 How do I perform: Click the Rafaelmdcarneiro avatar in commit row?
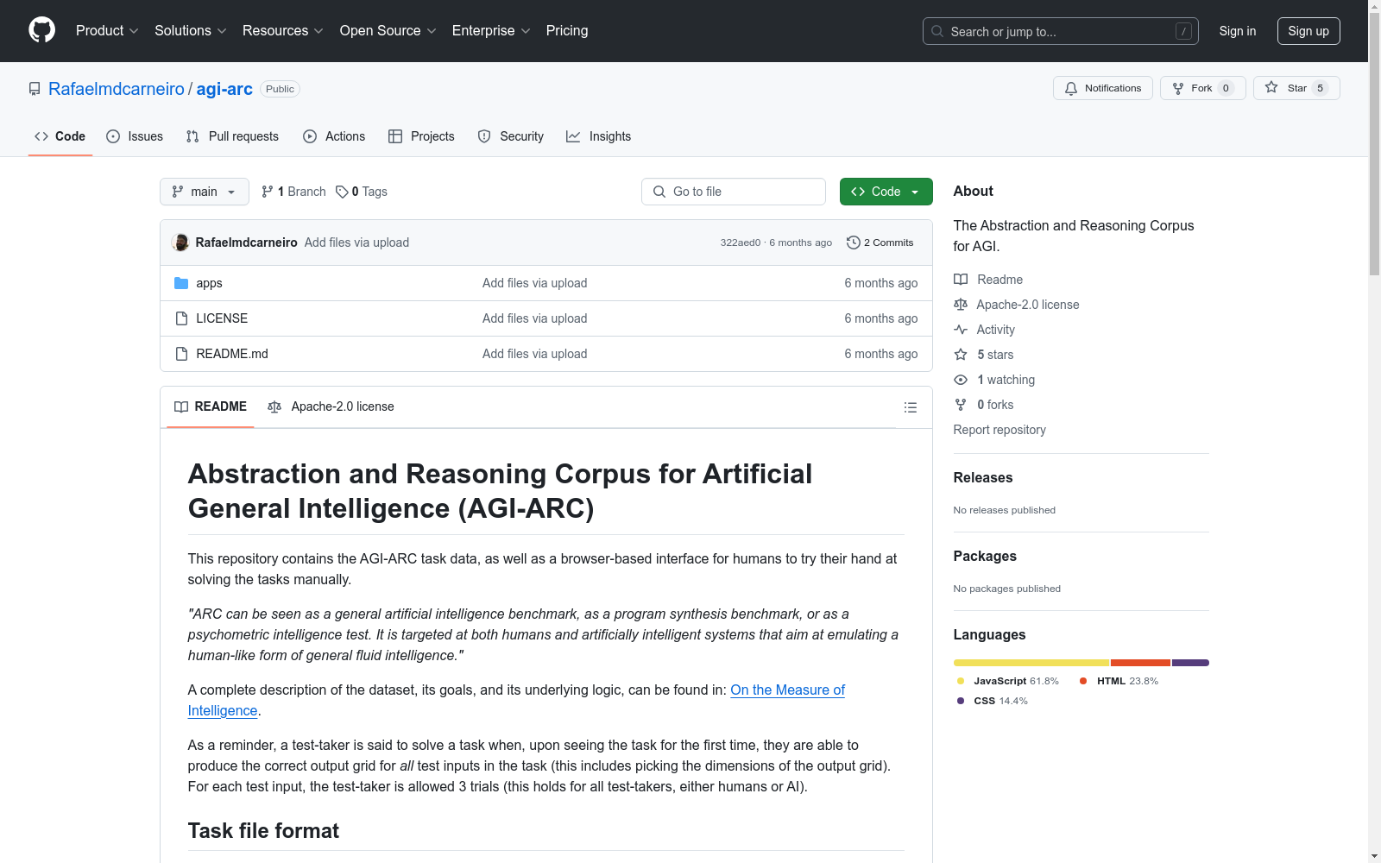click(x=180, y=243)
